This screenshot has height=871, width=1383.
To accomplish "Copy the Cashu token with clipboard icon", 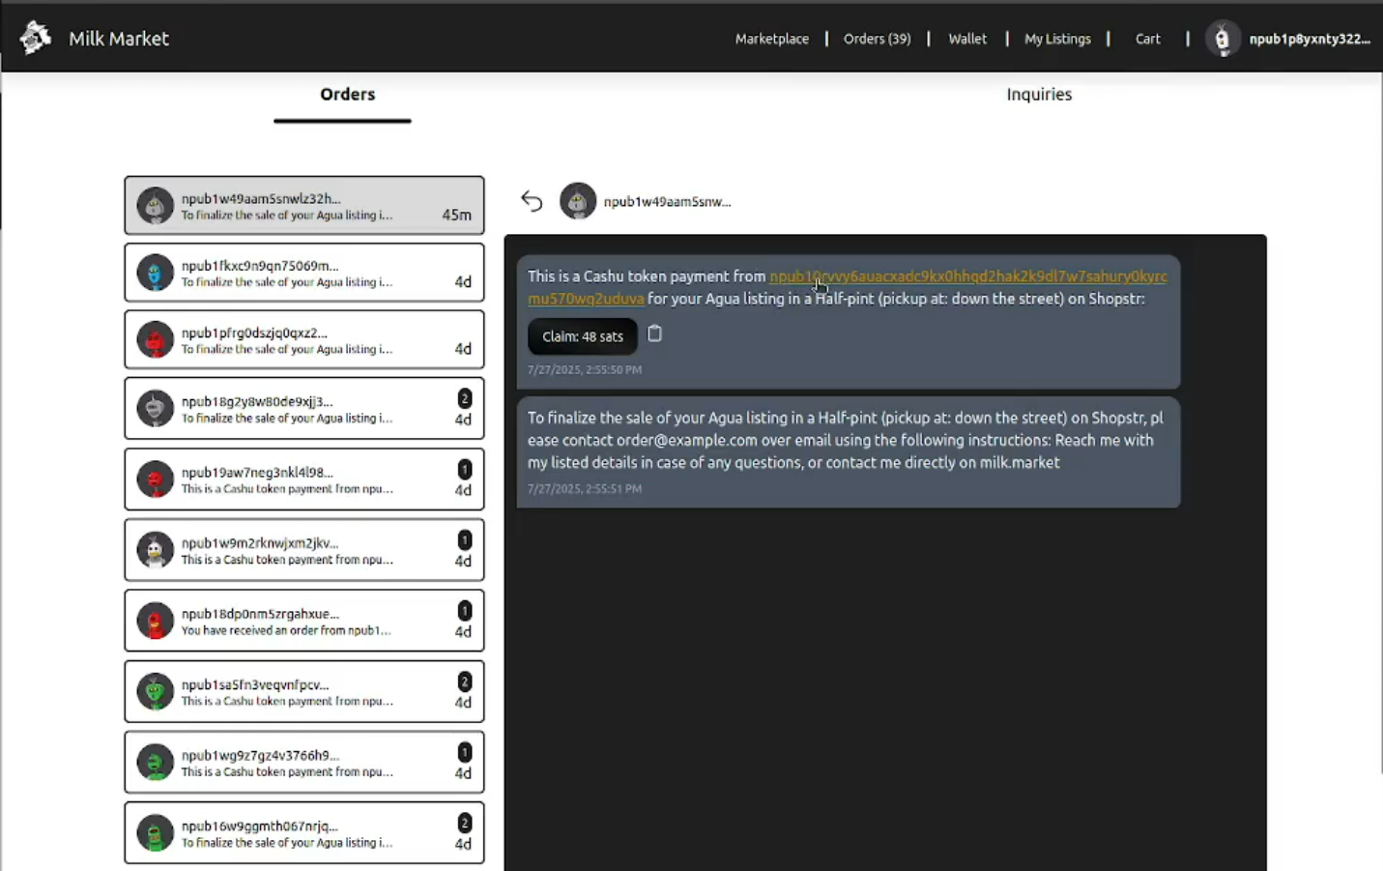I will pos(654,334).
